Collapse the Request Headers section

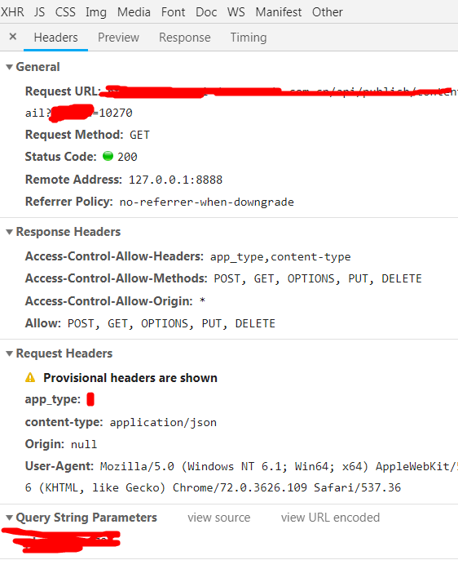point(10,353)
